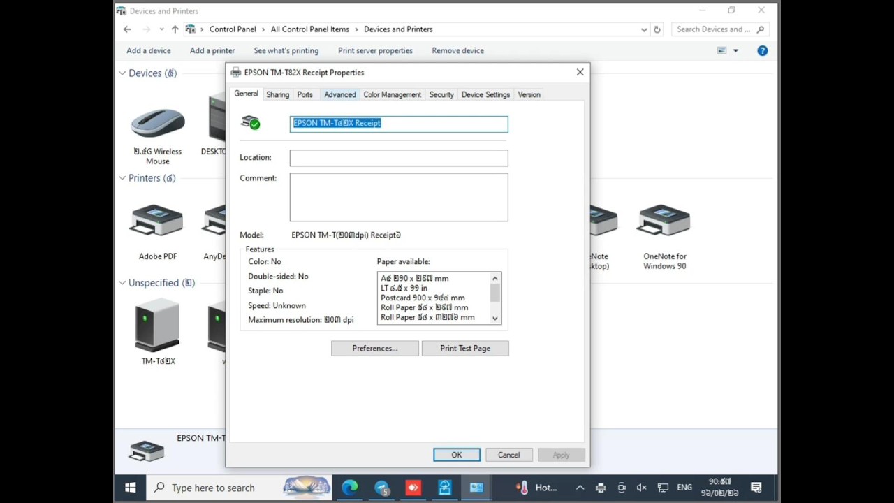Show hidden tray icons chevron
The image size is (894, 503).
[580, 488]
